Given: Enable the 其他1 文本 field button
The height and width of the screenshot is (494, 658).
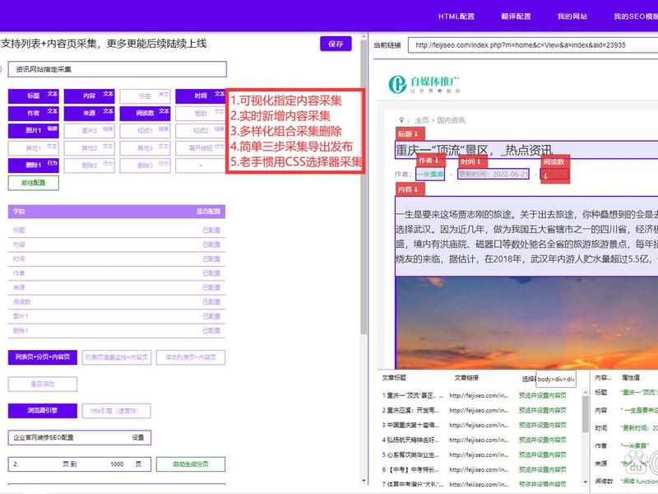Looking at the screenshot, I should [x=34, y=148].
